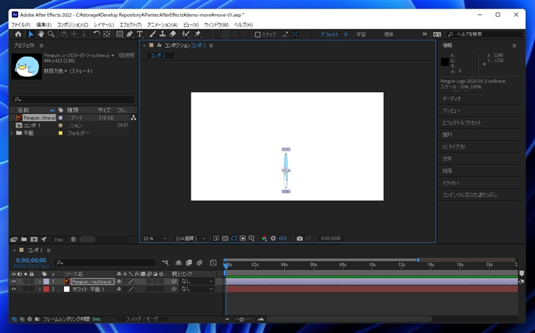The height and width of the screenshot is (333, 535).
Task: Open the コンポジション(C) menu
Action: tap(73, 25)
